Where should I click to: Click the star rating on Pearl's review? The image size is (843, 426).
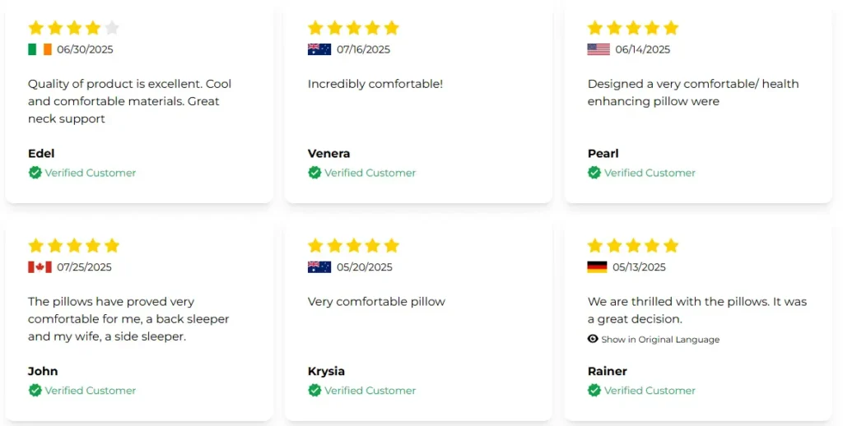[633, 28]
